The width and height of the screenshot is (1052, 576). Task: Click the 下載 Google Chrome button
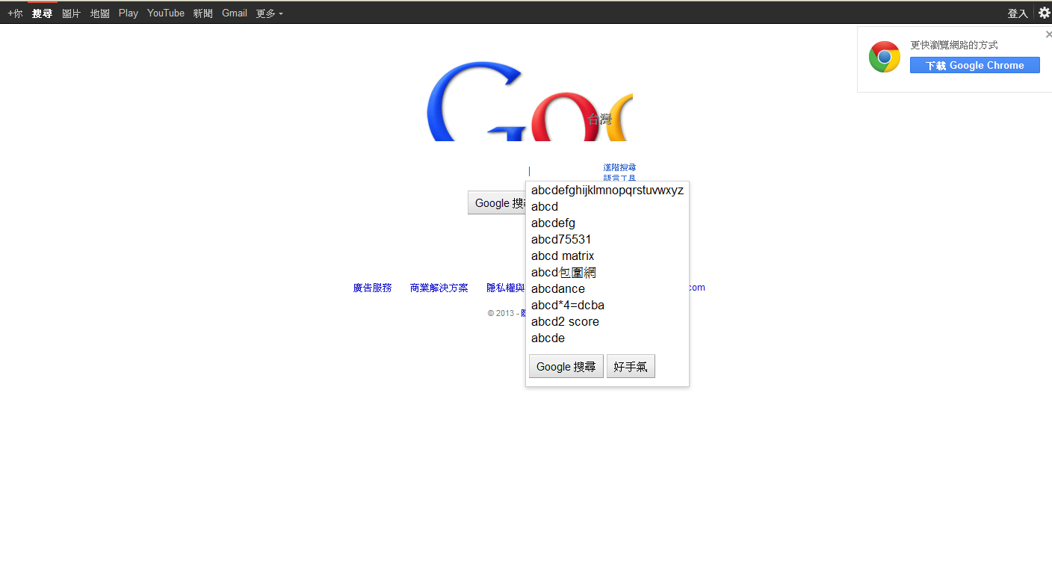click(x=974, y=66)
